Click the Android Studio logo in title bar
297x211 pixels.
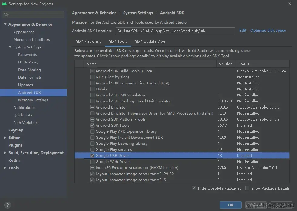pyautogui.click(x=4, y=4)
